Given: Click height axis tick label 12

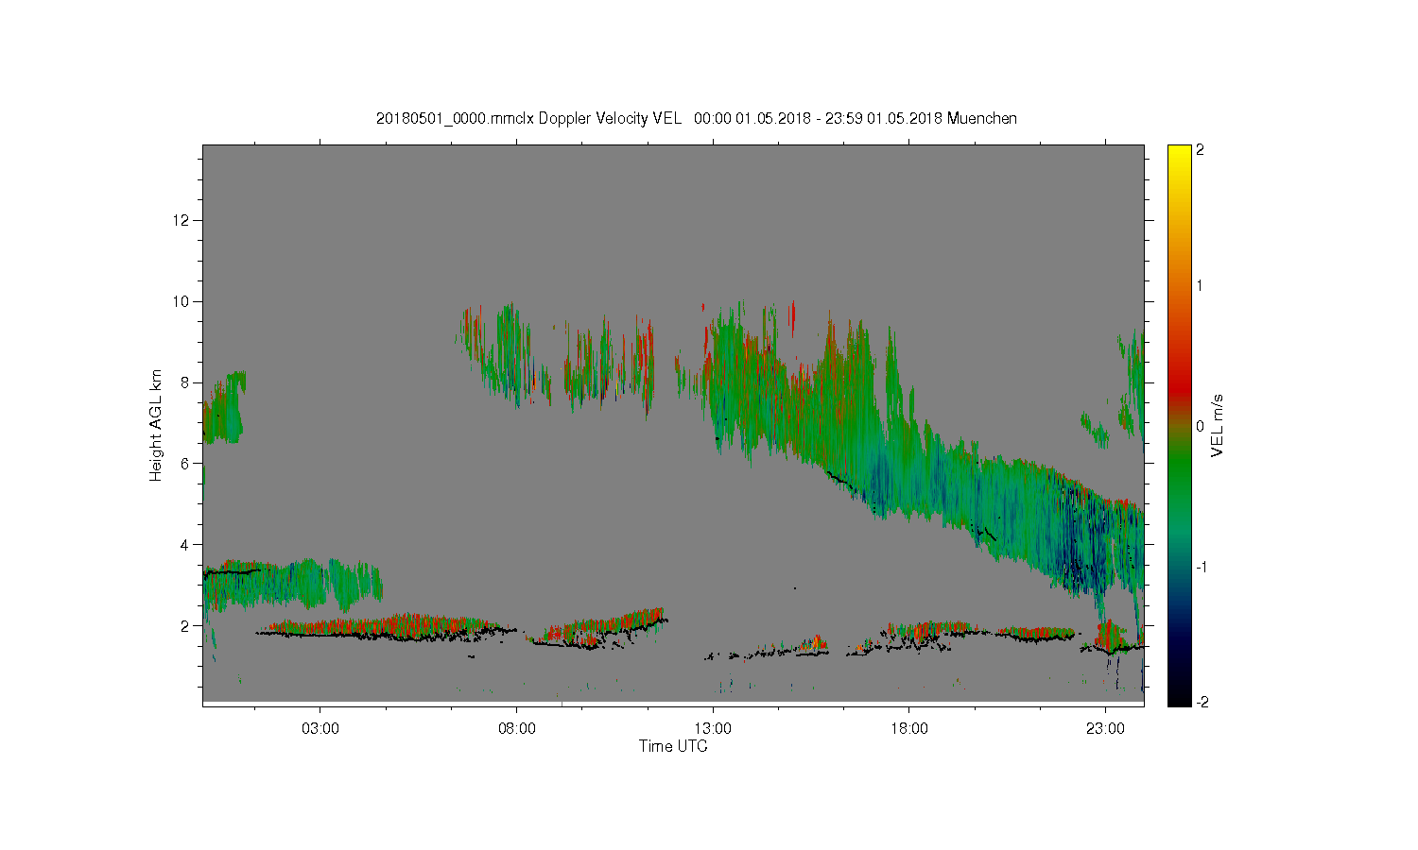Looking at the screenshot, I should [x=182, y=220].
